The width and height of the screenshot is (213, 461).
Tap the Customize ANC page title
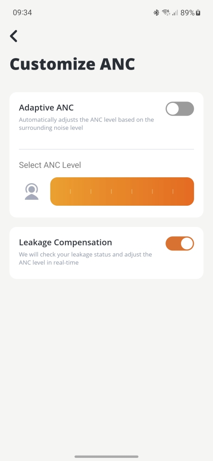click(72, 64)
